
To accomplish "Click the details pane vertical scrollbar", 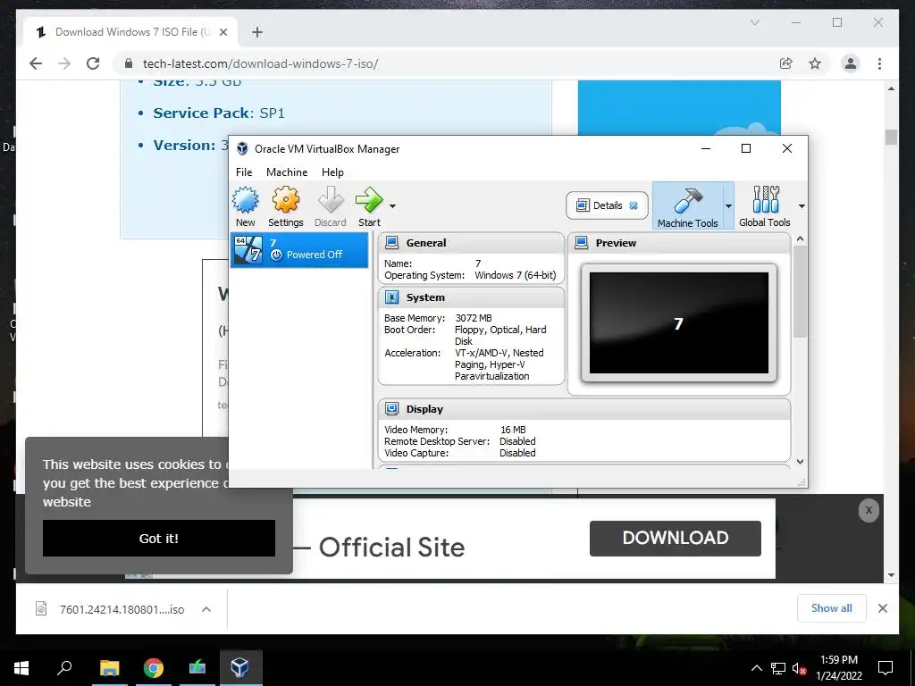I will click(800, 291).
